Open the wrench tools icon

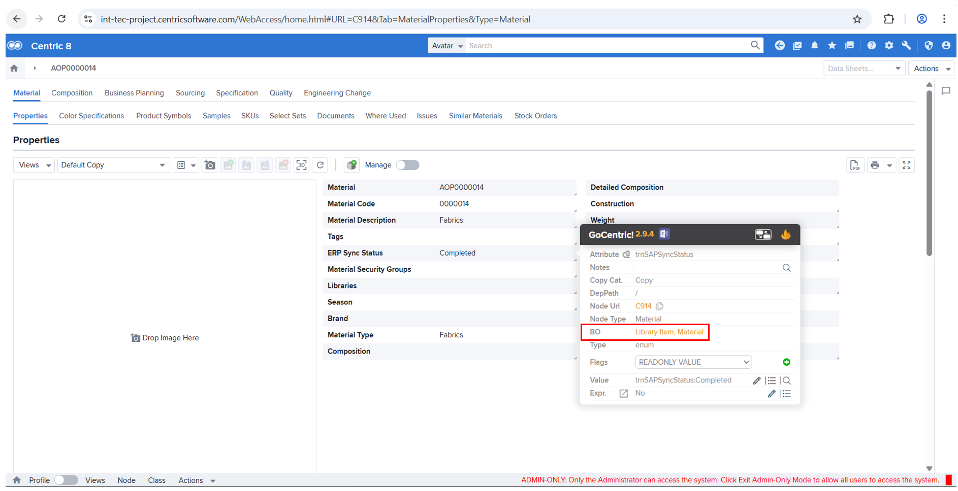[906, 46]
